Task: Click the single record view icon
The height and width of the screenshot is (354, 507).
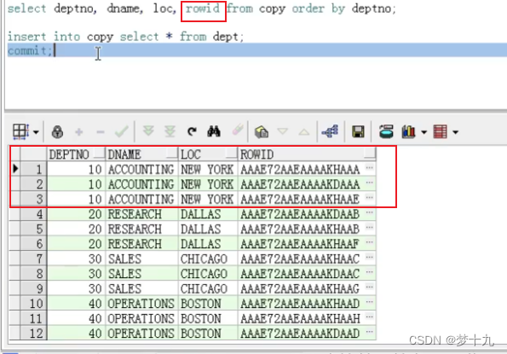Action: 386,131
